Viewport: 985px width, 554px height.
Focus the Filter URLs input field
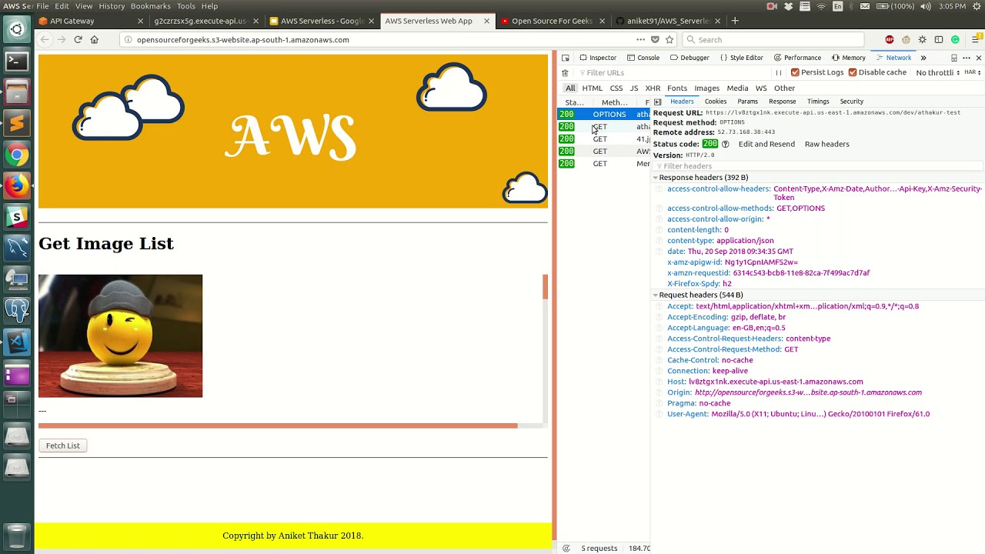pos(673,73)
